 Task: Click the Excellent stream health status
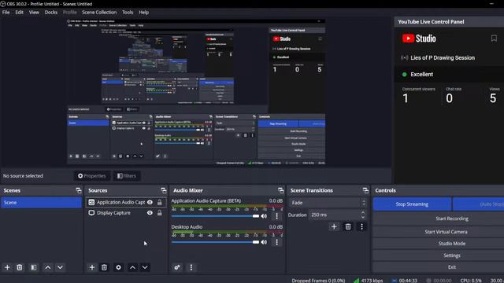coord(422,74)
